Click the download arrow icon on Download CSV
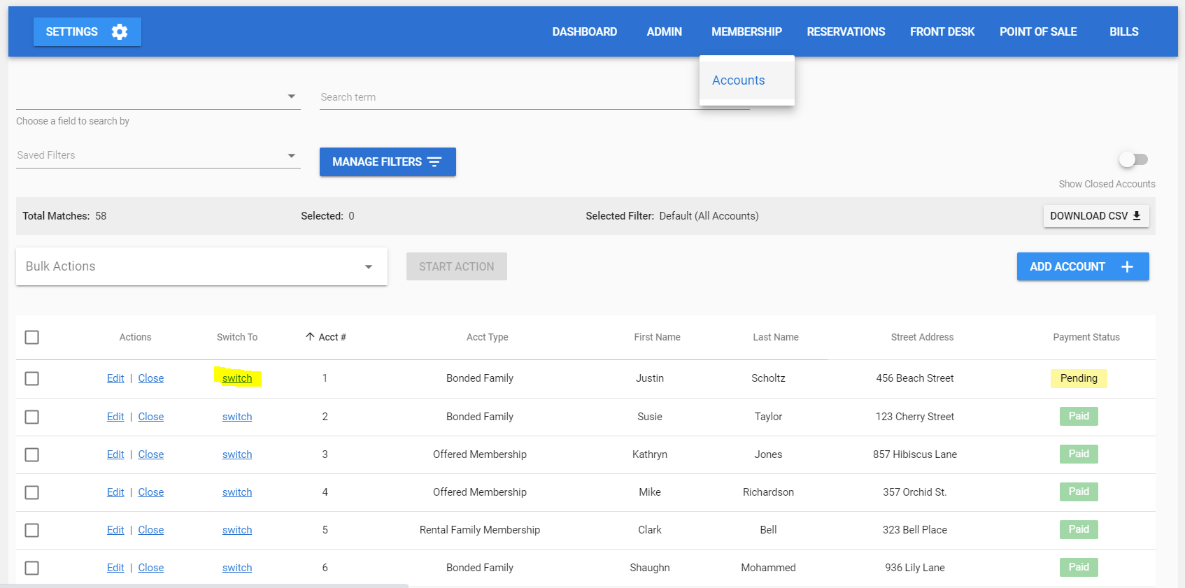This screenshot has height=588, width=1185. coord(1137,215)
